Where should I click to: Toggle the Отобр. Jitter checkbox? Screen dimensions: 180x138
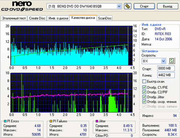144,97
